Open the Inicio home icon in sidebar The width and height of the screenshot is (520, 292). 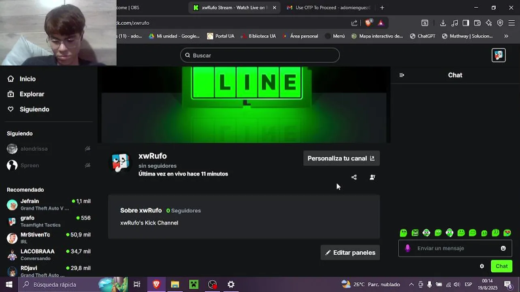click(11, 79)
